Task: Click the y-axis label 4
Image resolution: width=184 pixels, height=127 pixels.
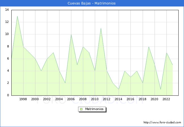Action: 8,71
